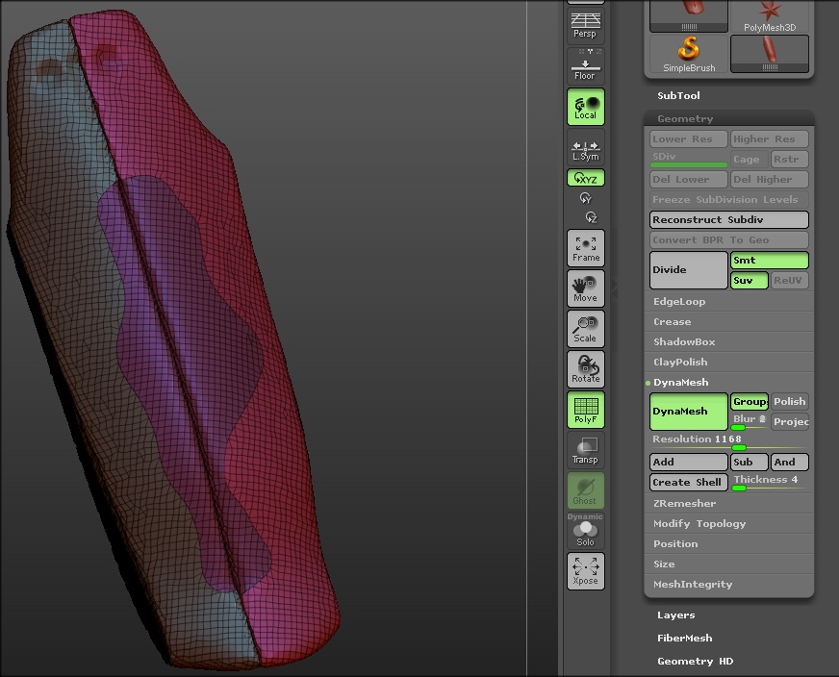The width and height of the screenshot is (839, 677).
Task: Click the Del Higher button
Action: pyautogui.click(x=770, y=180)
